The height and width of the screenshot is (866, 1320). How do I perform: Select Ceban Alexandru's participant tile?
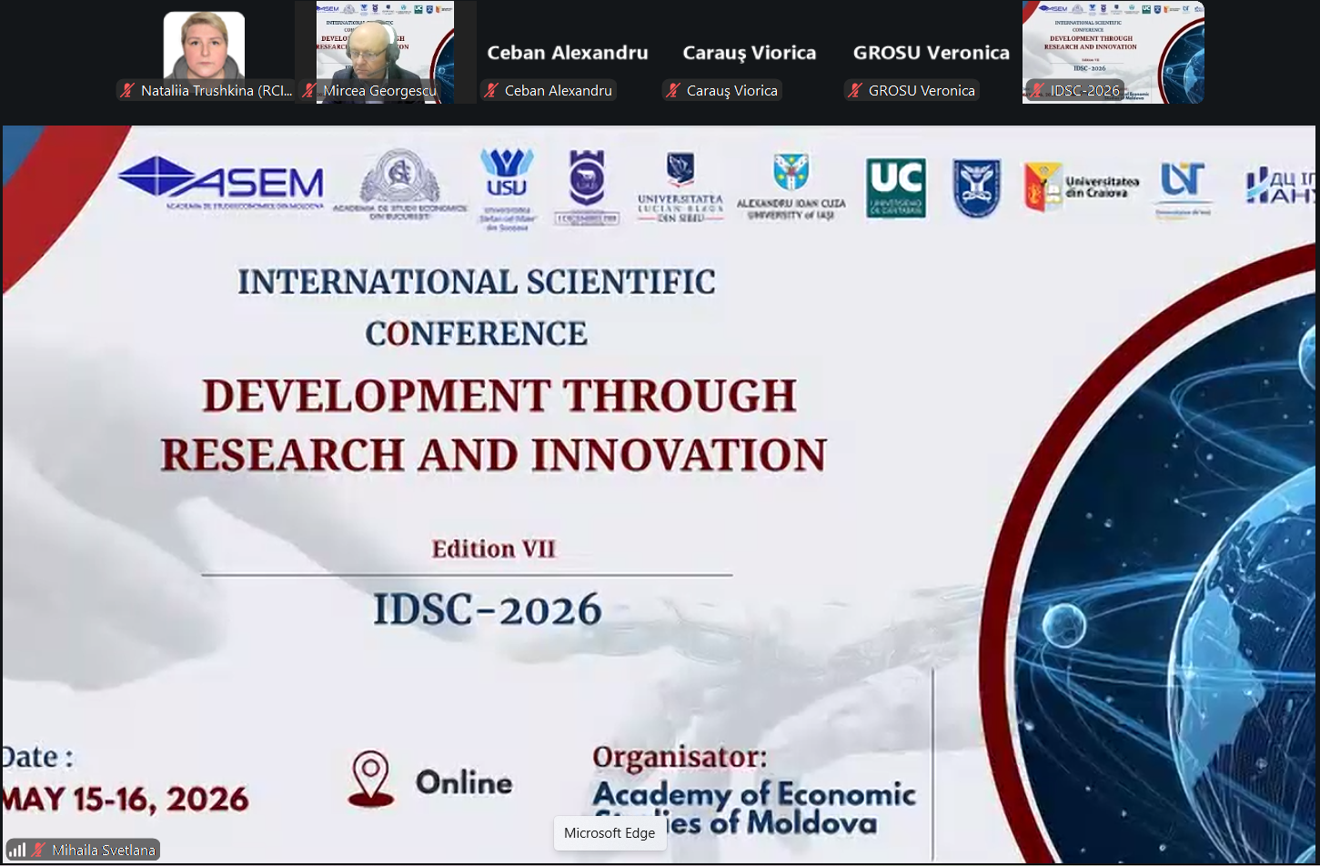[x=568, y=52]
